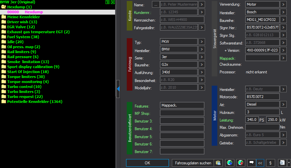Open the Hersteller BMW selection arrow

click(x=201, y=50)
